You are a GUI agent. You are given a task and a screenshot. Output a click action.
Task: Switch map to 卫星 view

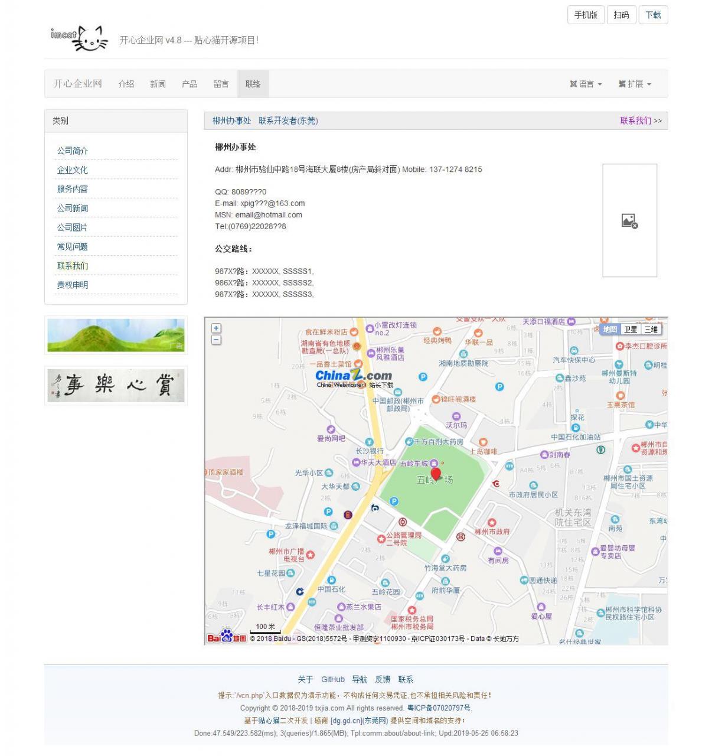631,330
